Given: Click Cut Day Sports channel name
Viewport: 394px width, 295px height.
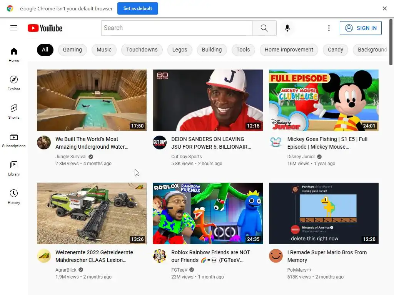Looking at the screenshot, I should 187,157.
